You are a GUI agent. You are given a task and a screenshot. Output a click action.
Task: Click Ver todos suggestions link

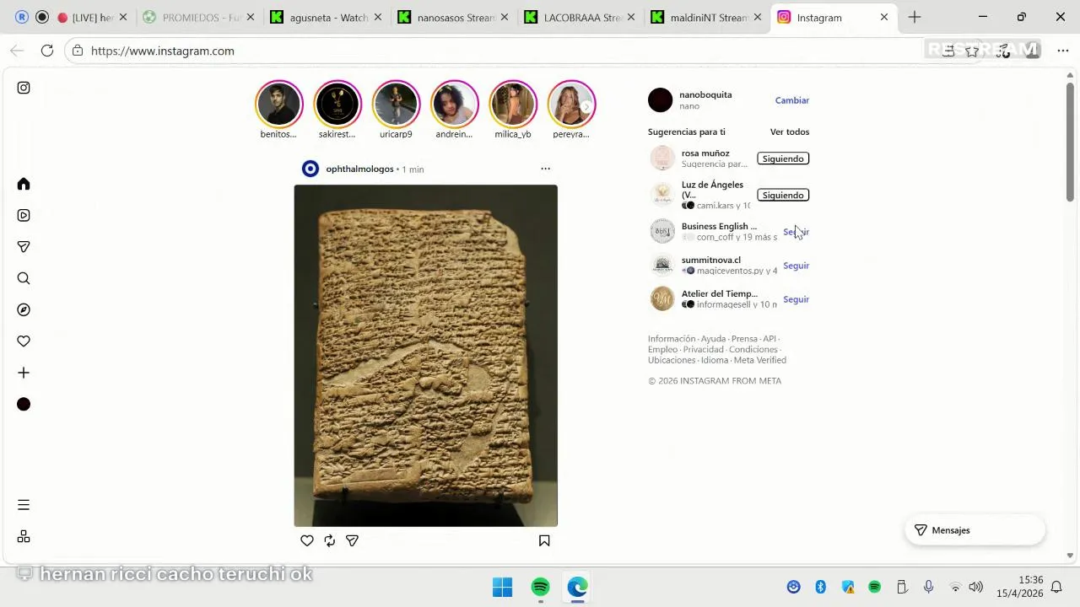790,132
